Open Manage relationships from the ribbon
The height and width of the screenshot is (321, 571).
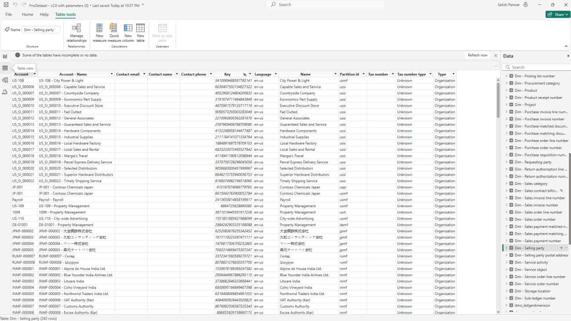pyautogui.click(x=76, y=33)
